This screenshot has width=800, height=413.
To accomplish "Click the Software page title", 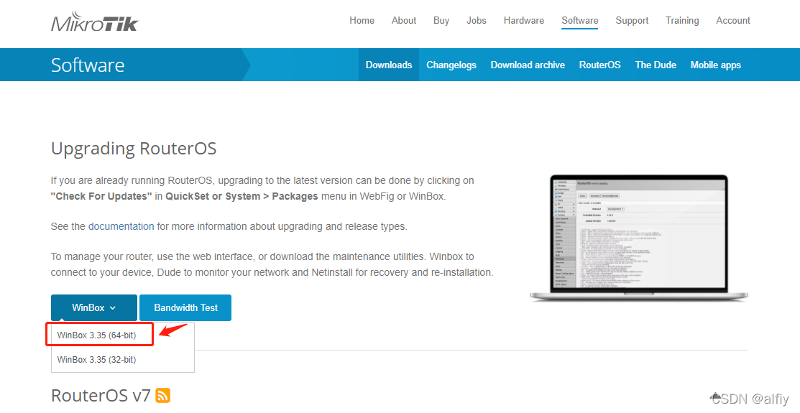I will point(88,65).
